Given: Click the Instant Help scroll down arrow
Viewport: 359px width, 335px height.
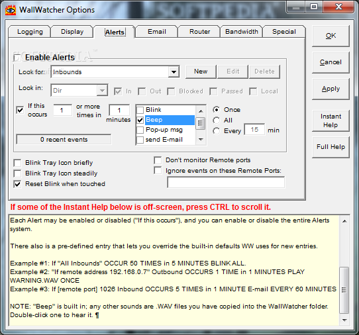Looking at the screenshot, I should click(x=344, y=320).
